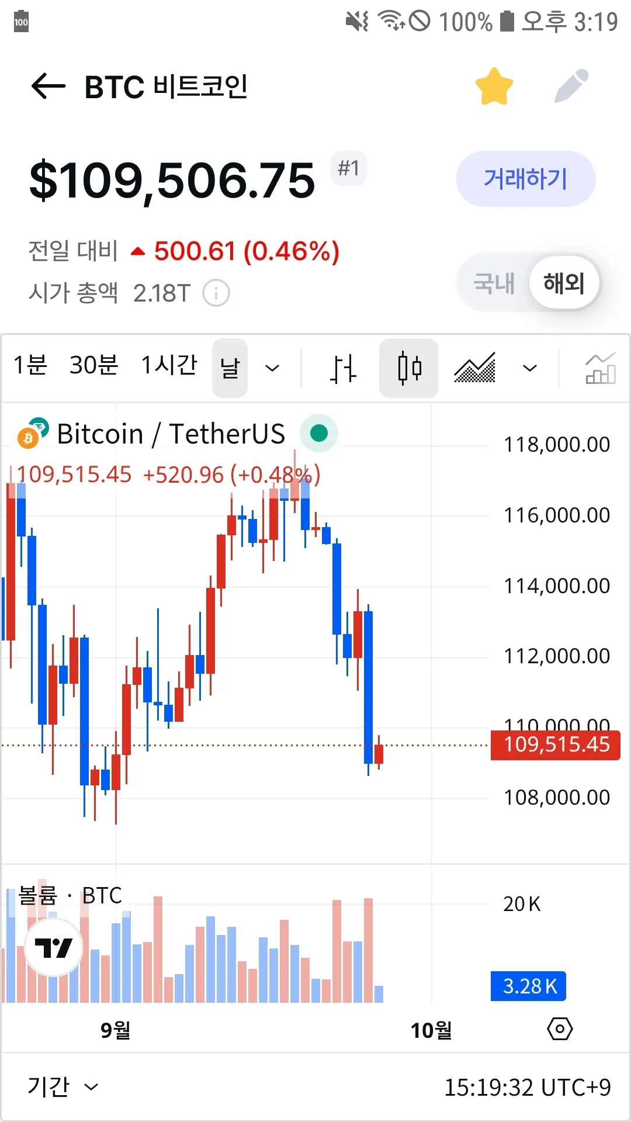Select the 30분 interval tab

click(x=93, y=366)
